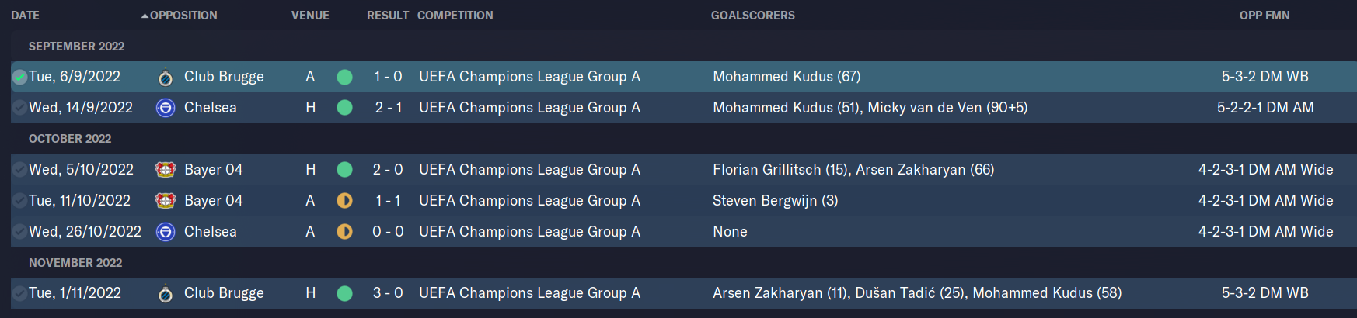Image resolution: width=1357 pixels, height=318 pixels.
Task: Click orange draw indicator for 1-1 result
Action: tap(345, 201)
